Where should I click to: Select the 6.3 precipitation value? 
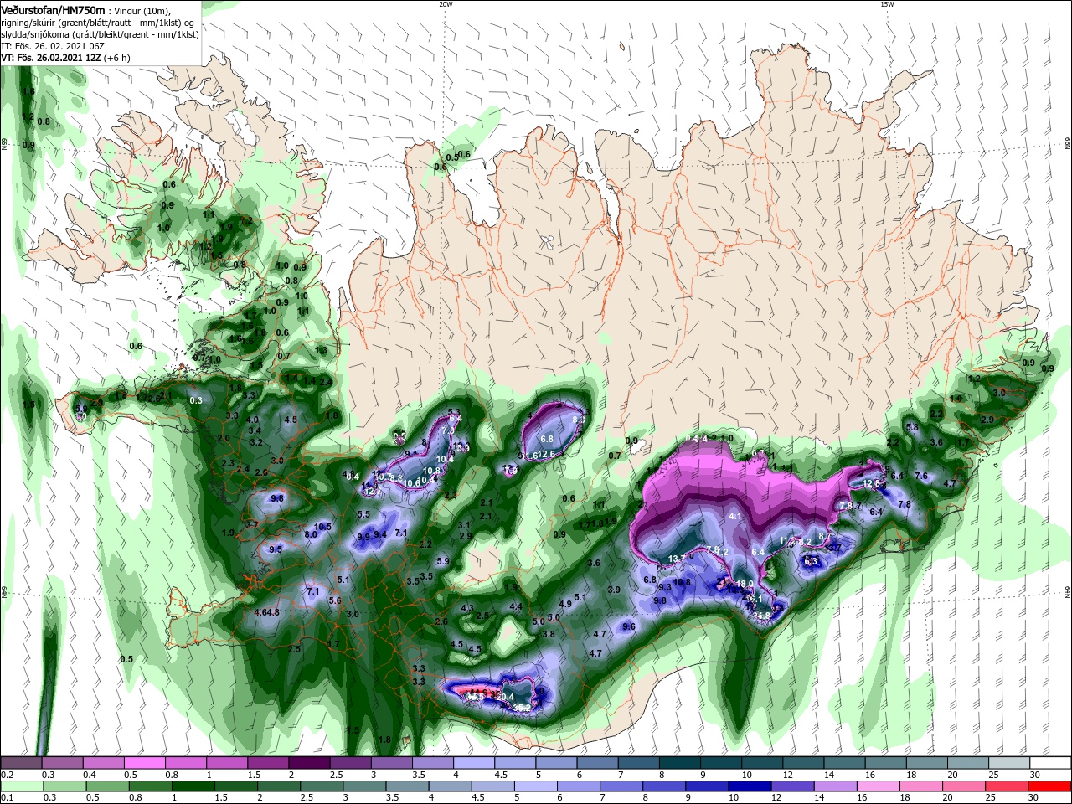click(811, 561)
